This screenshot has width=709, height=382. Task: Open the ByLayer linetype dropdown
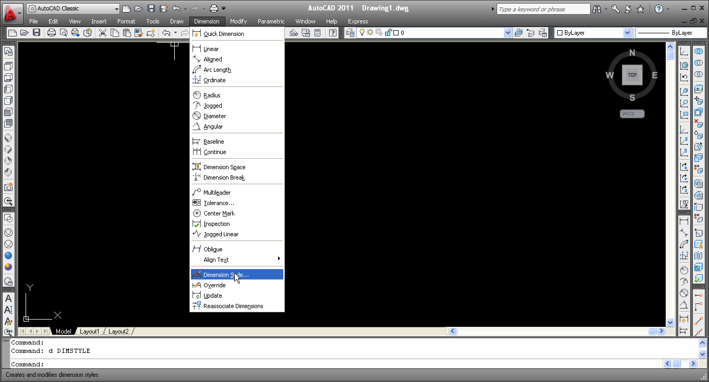click(x=671, y=33)
